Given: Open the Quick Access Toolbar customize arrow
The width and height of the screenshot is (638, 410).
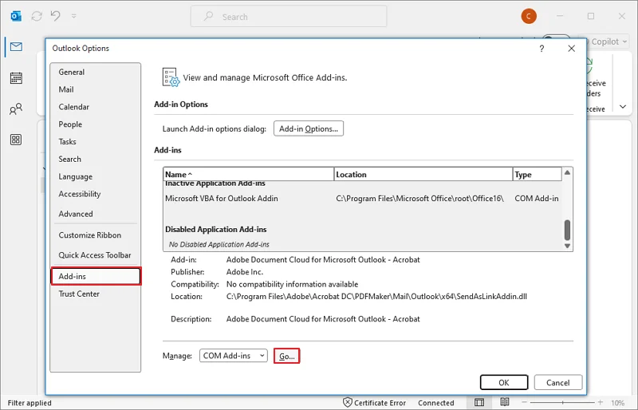Looking at the screenshot, I should click(x=73, y=16).
